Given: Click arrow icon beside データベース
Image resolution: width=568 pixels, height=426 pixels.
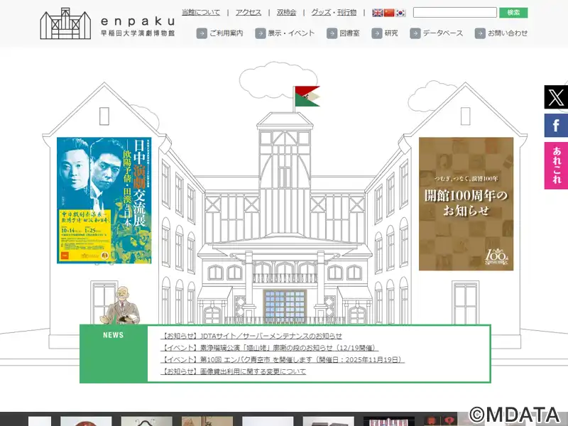Looking at the screenshot, I should [x=415, y=33].
